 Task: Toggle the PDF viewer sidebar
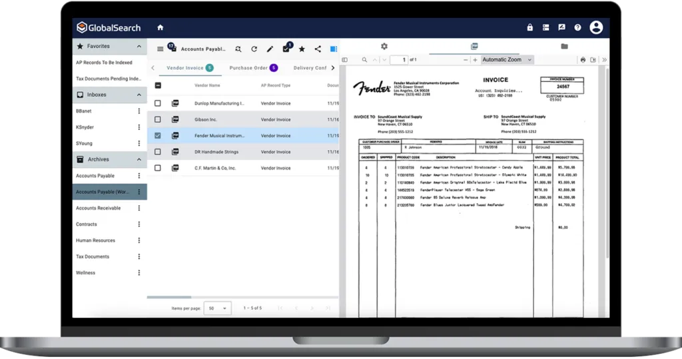pyautogui.click(x=345, y=60)
